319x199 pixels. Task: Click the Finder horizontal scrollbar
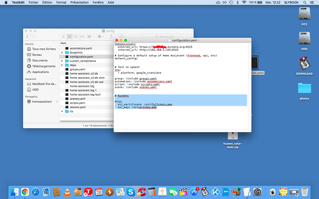[87, 121]
